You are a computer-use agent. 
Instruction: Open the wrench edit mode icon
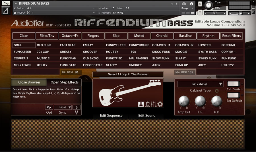pyautogui.click(x=6, y=3)
